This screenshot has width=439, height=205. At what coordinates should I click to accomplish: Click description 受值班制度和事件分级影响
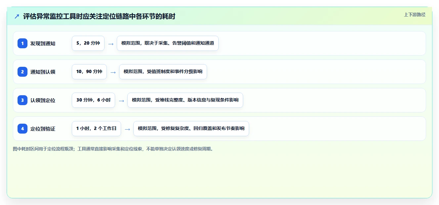(x=175, y=72)
